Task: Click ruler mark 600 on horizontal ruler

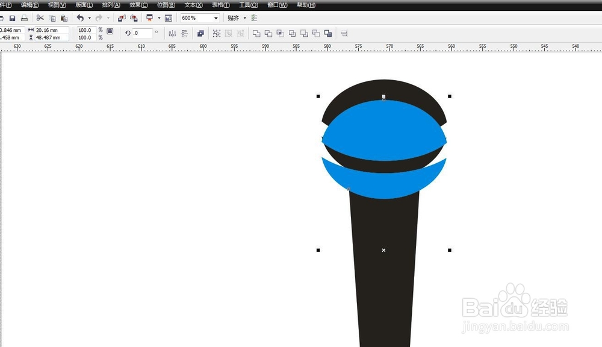Action: tap(203, 46)
